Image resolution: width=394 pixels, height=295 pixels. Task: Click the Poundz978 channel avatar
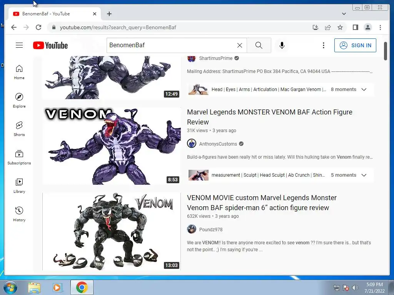coord(192,229)
